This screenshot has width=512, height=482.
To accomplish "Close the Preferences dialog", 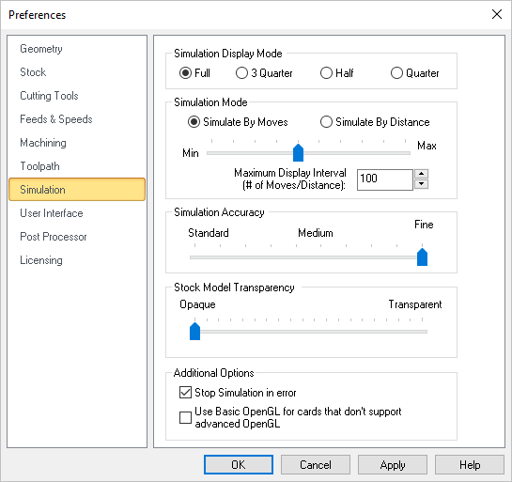I will coord(497,14).
